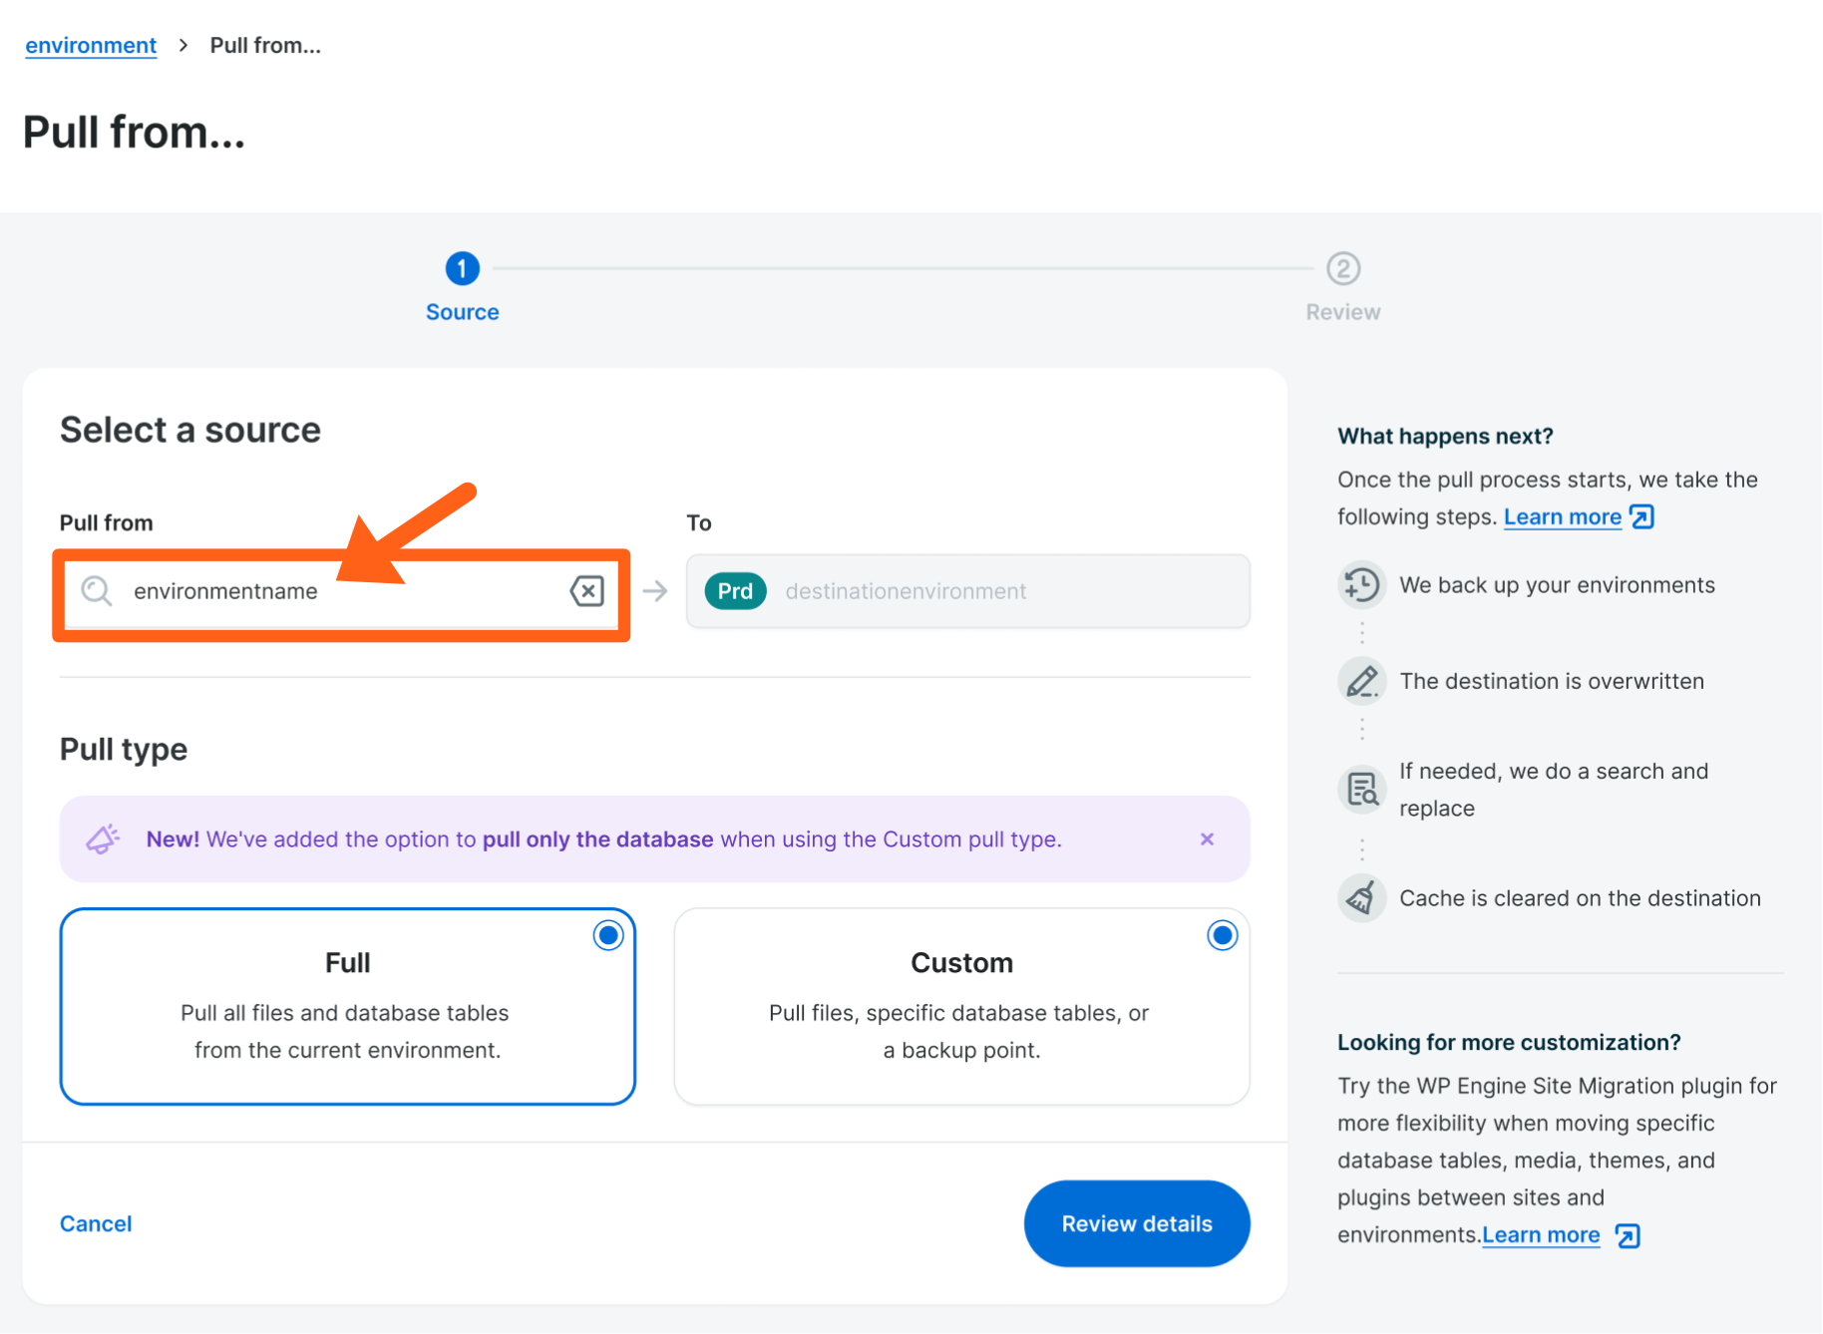The image size is (1823, 1334).
Task: Click the search and replace document icon
Action: tap(1361, 790)
